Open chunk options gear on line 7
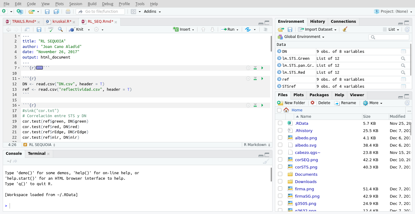415x214 pixels. tap(248, 68)
